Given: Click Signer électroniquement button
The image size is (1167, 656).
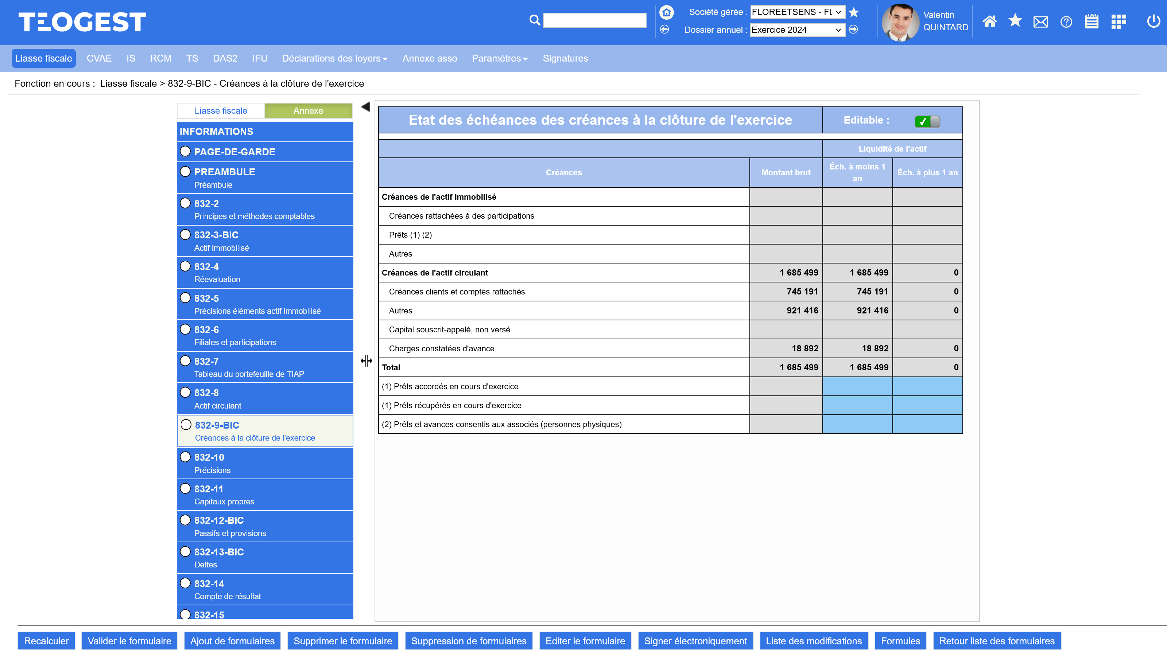Looking at the screenshot, I should click(696, 641).
